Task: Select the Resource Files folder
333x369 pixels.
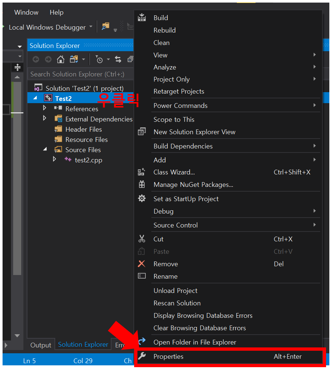Action: (x=87, y=139)
